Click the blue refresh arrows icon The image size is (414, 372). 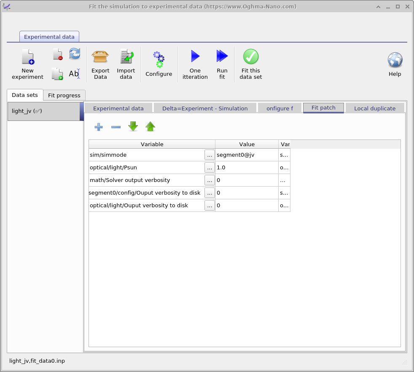(75, 54)
